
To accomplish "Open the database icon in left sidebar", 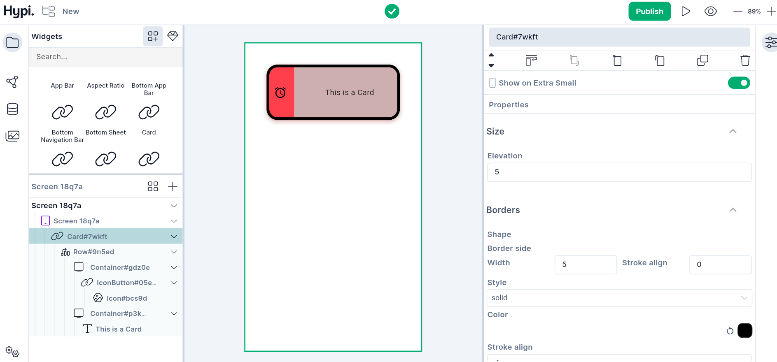I will [12, 109].
